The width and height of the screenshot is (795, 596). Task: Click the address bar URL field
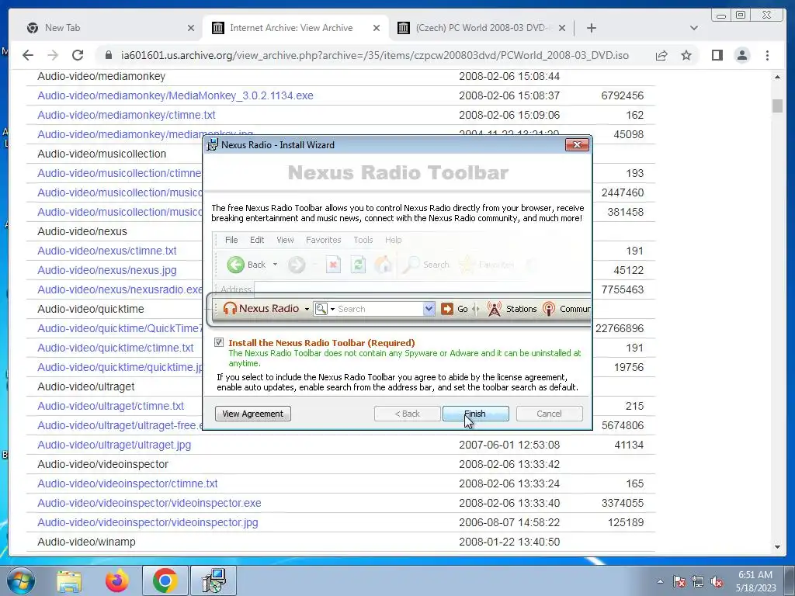(375, 55)
